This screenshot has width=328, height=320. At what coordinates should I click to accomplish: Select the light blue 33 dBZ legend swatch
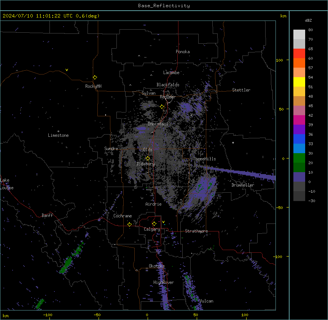pyautogui.click(x=299, y=149)
